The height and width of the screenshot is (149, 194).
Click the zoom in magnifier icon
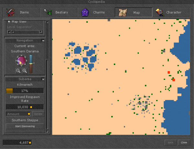[x=25, y=71]
